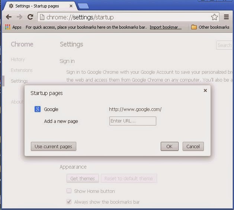Click the Google favicon in startup pages
The image size is (234, 210).
(x=38, y=109)
